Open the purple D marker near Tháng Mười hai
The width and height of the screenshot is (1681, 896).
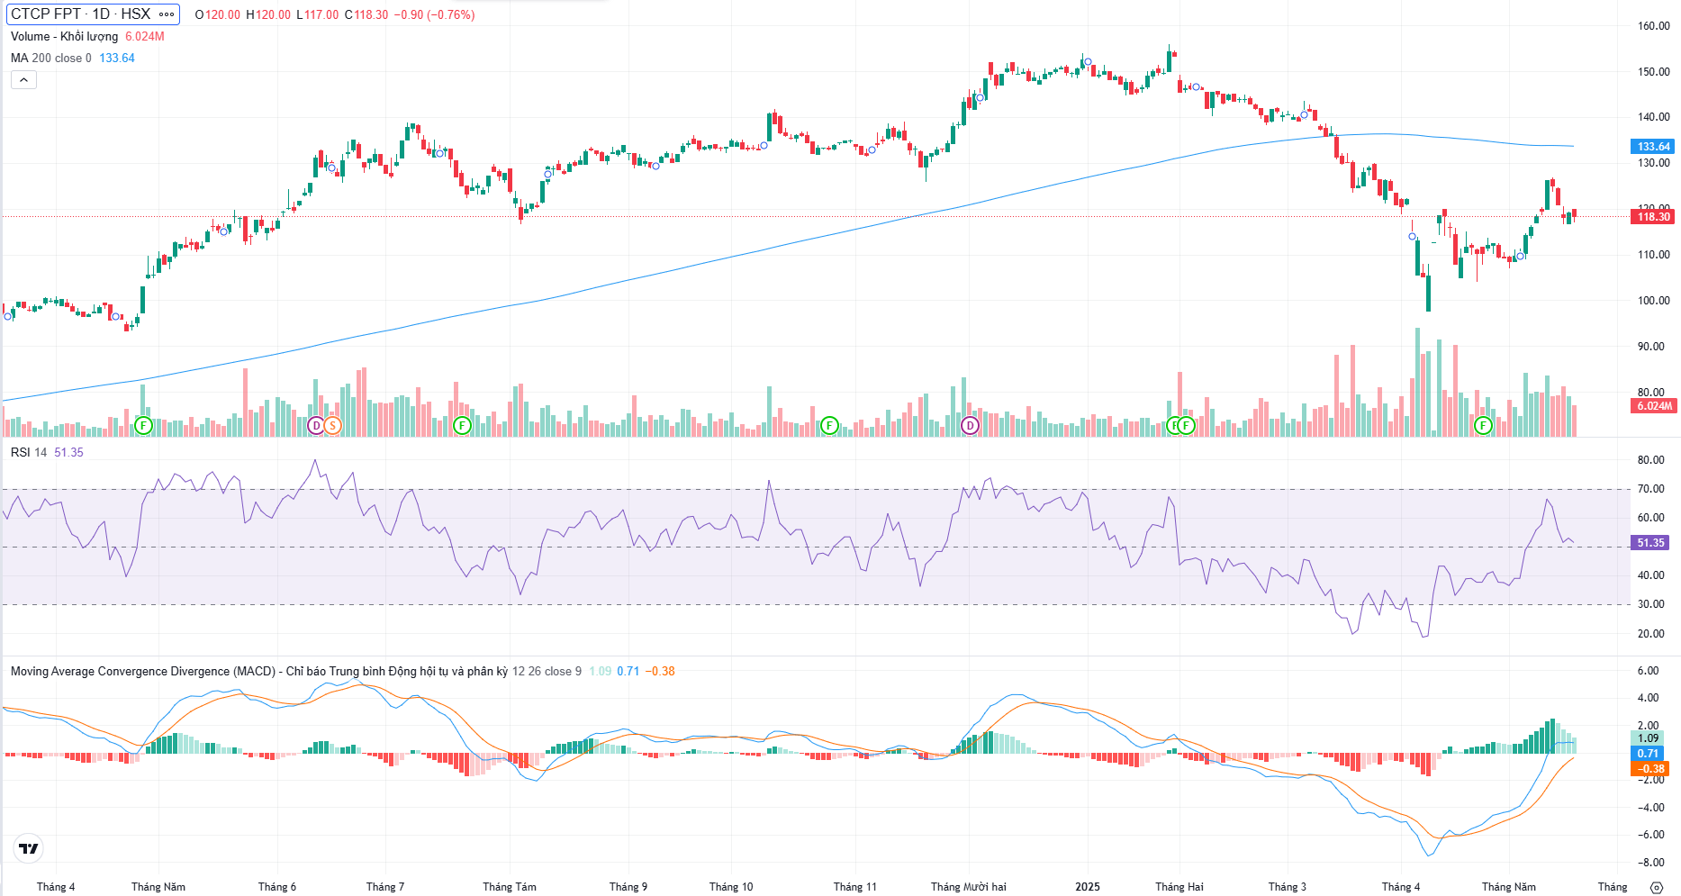970,425
